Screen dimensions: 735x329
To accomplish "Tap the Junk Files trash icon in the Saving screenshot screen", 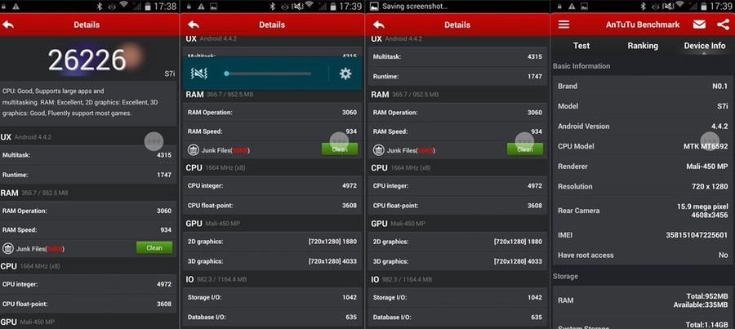I will (x=378, y=150).
